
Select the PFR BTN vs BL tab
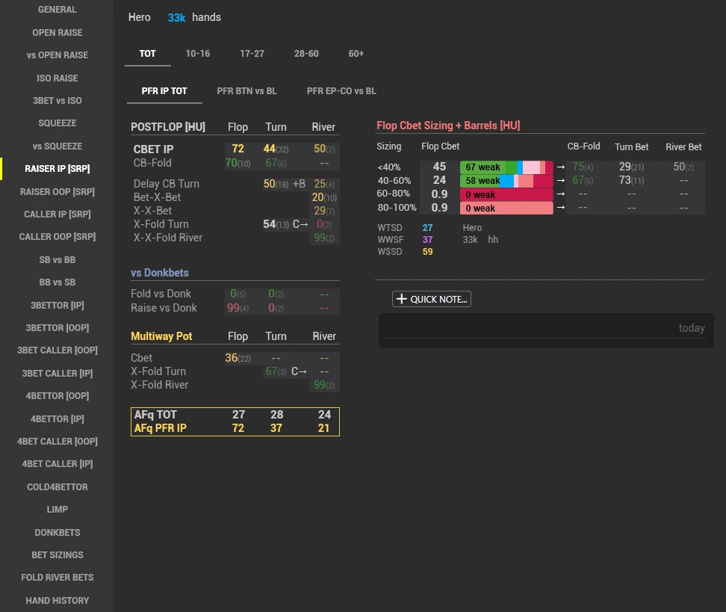[x=247, y=90]
